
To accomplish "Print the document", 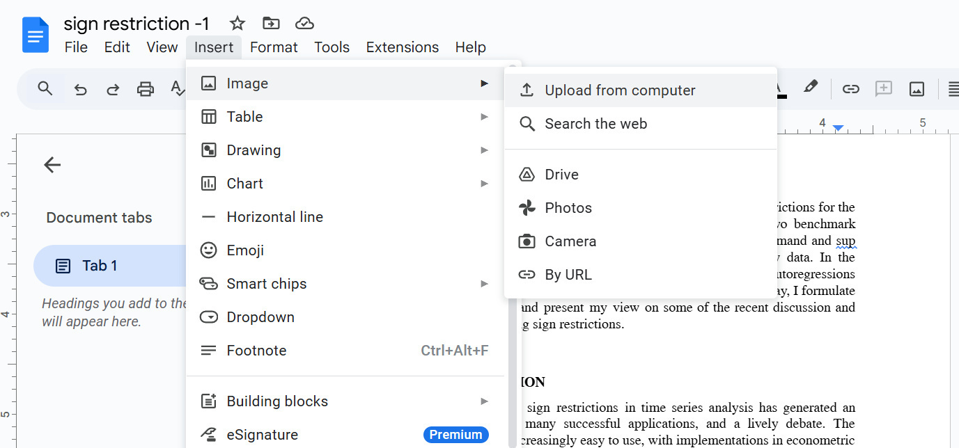I will tap(145, 89).
